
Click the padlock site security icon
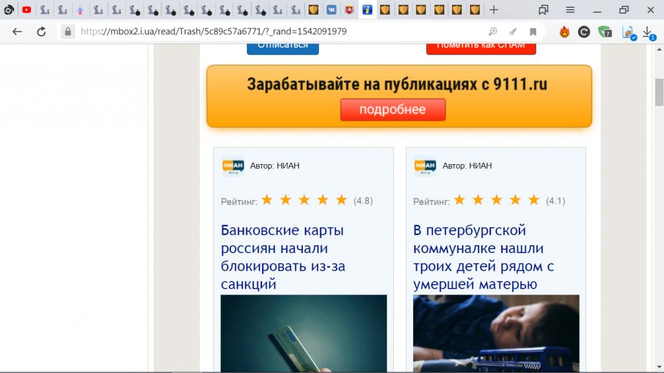(x=67, y=31)
